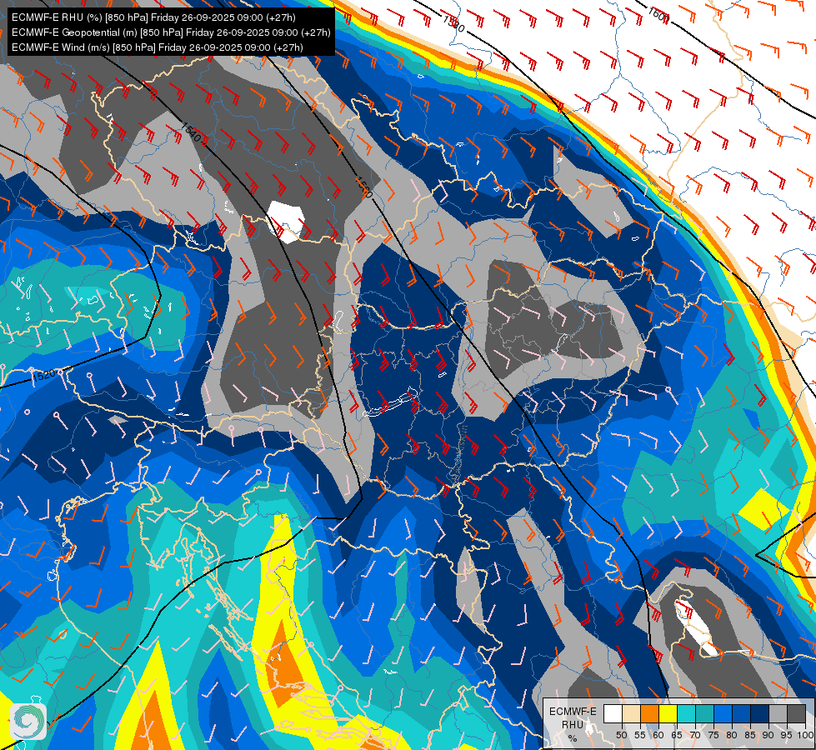816x750 pixels.
Task: Click the medium blue legend swatch for 80-85%
Action: click(742, 713)
